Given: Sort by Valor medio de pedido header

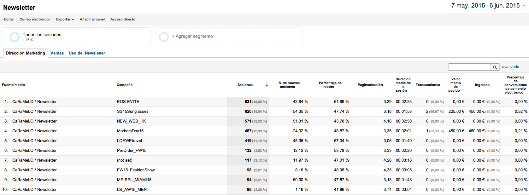Looking at the screenshot, I should pos(456,85).
